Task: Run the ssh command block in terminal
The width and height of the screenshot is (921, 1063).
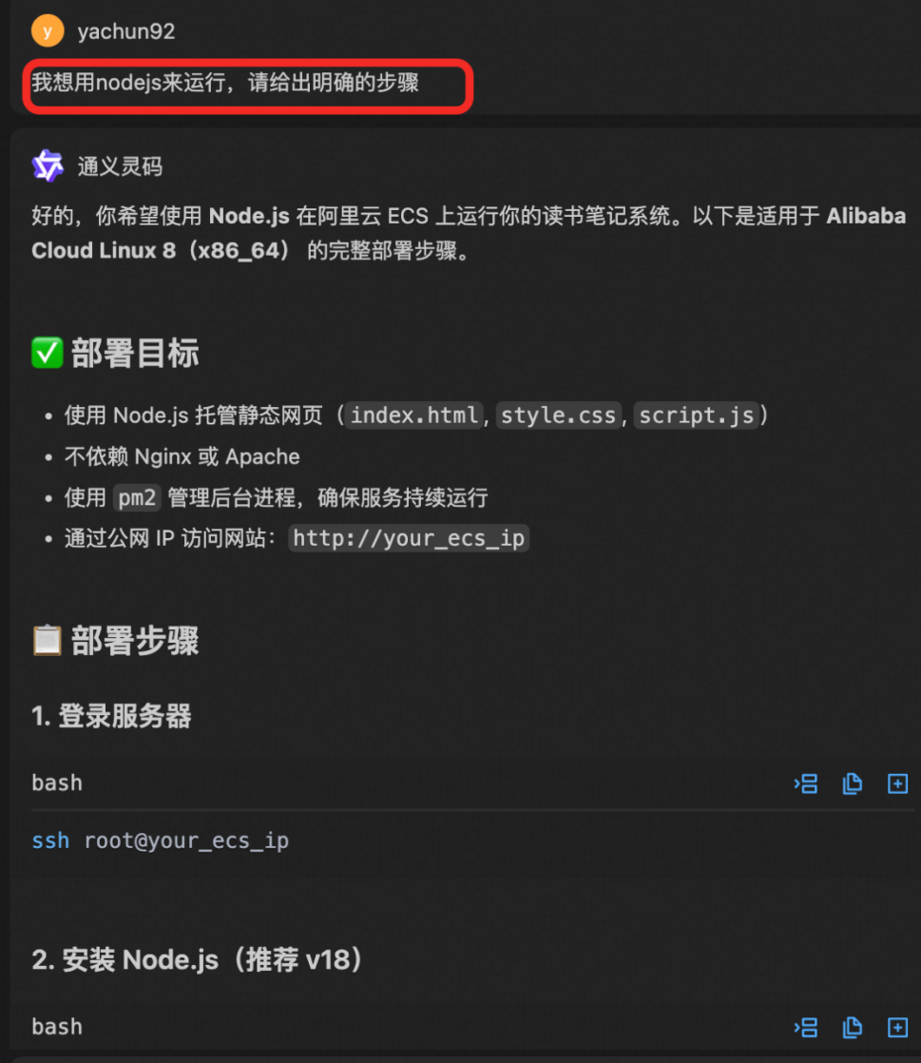Action: point(806,783)
